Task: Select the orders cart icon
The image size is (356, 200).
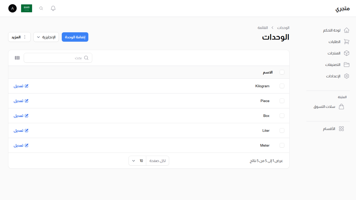Action: coord(347,42)
